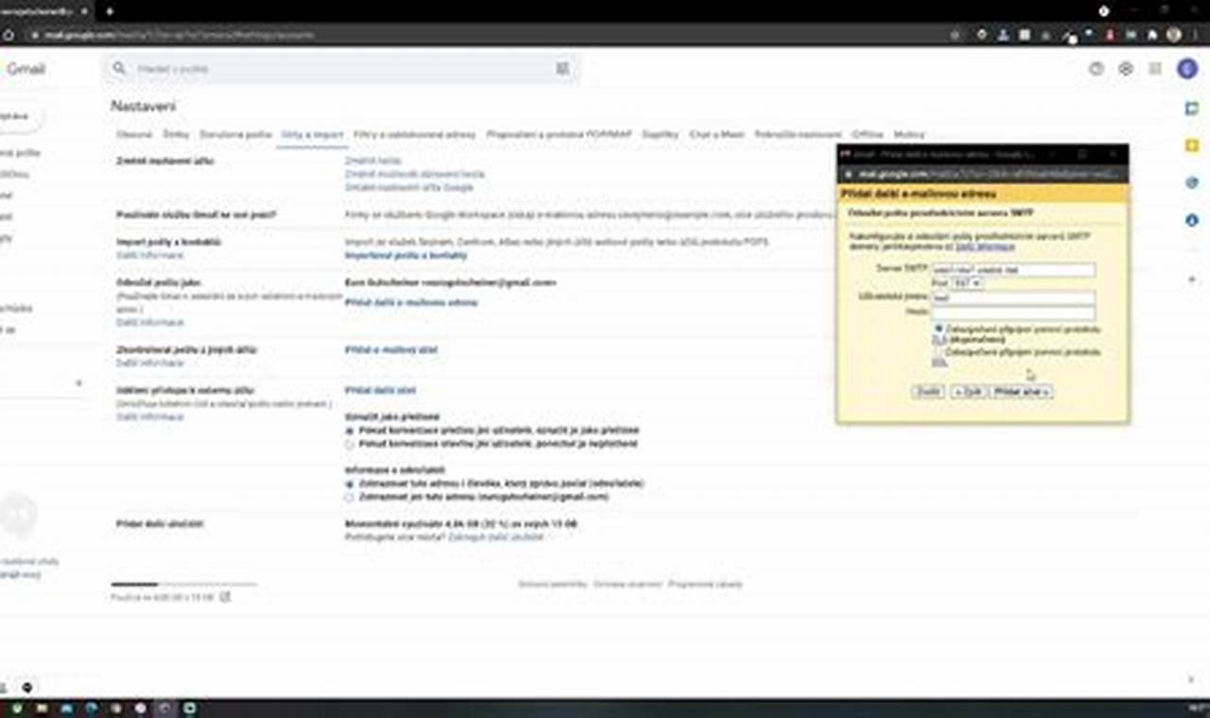Select secured connection using SSL radio
The image size is (1210, 718).
tap(939, 351)
